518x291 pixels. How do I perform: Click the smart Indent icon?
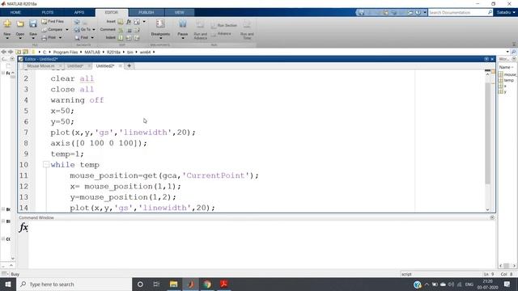coord(121,38)
